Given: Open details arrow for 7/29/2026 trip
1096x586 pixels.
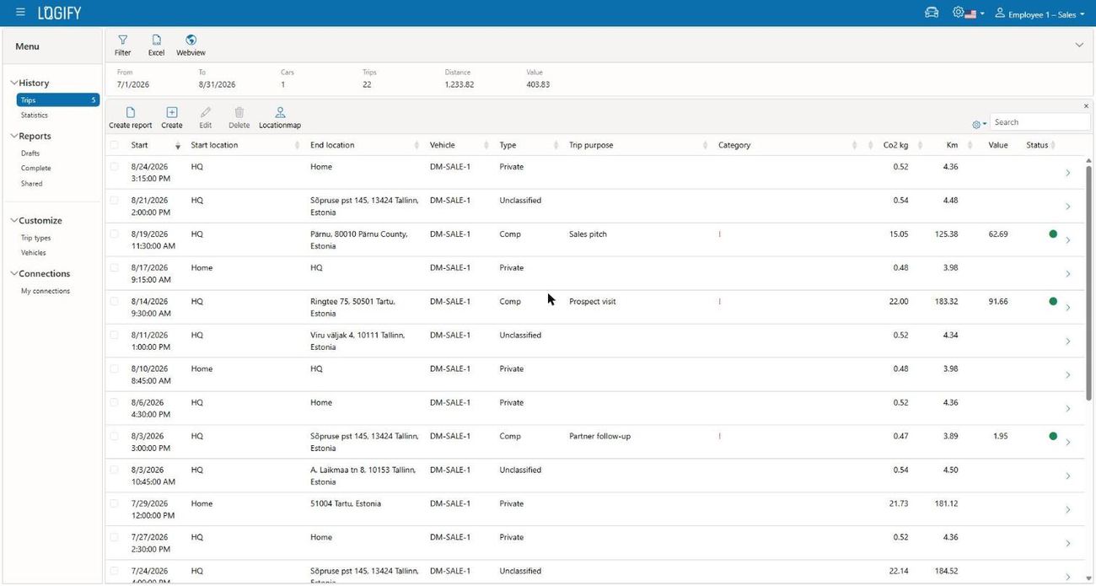Looking at the screenshot, I should [x=1068, y=510].
